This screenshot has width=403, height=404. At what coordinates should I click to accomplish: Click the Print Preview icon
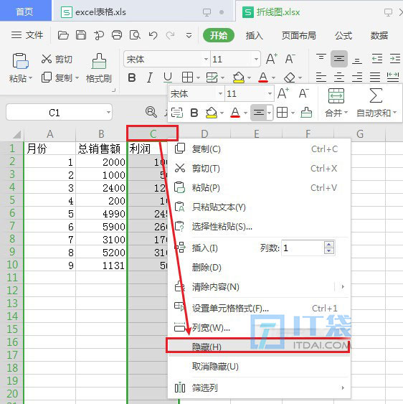(135, 35)
